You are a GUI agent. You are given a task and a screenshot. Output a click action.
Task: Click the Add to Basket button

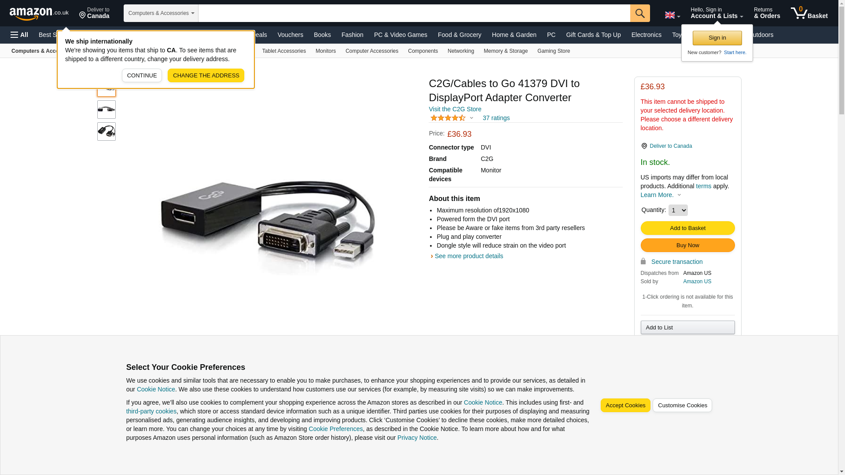point(687,228)
